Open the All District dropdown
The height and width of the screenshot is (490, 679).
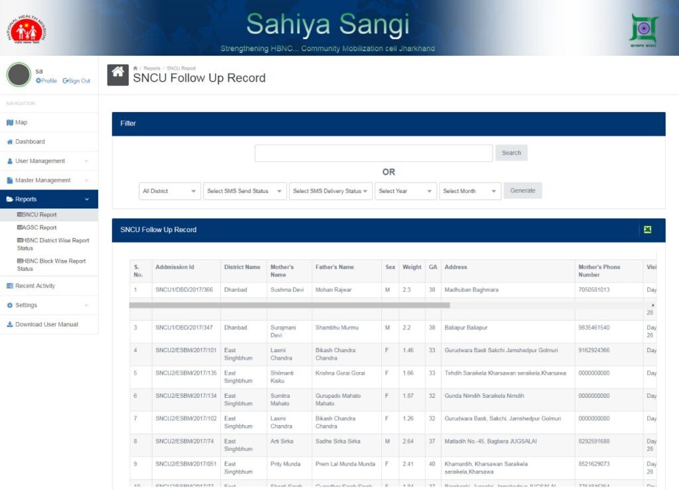[170, 191]
